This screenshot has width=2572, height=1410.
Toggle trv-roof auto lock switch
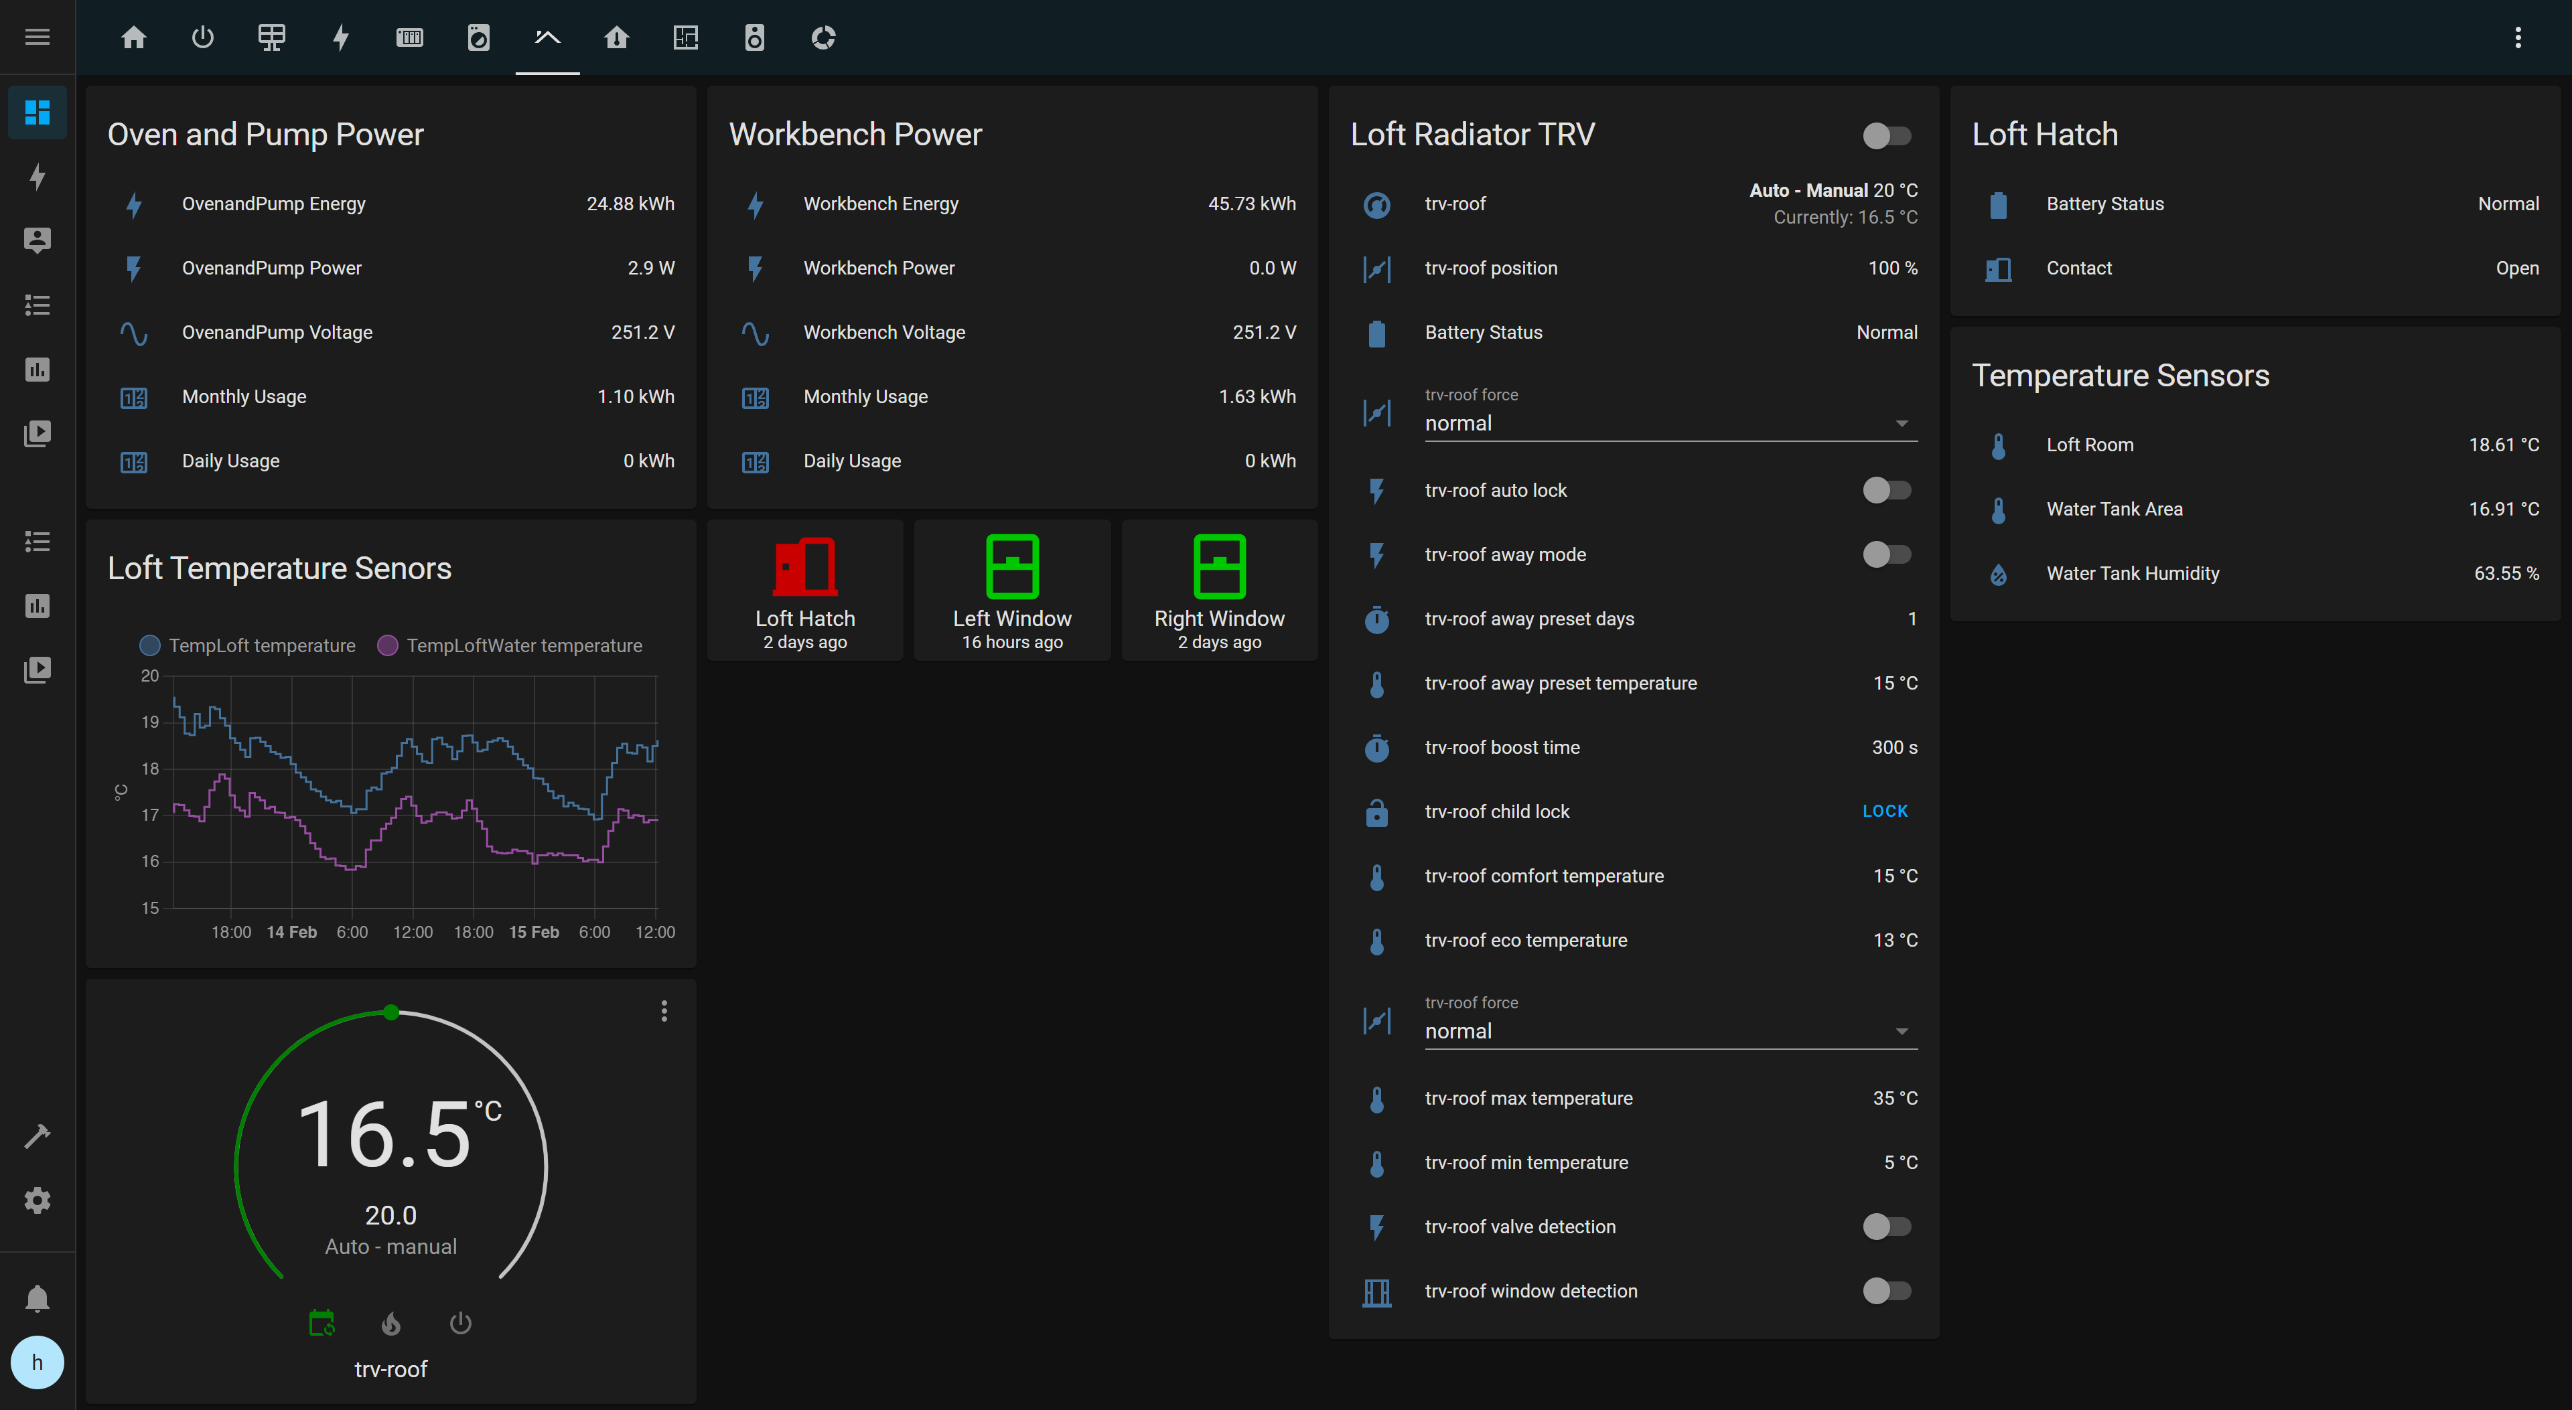(x=1886, y=490)
